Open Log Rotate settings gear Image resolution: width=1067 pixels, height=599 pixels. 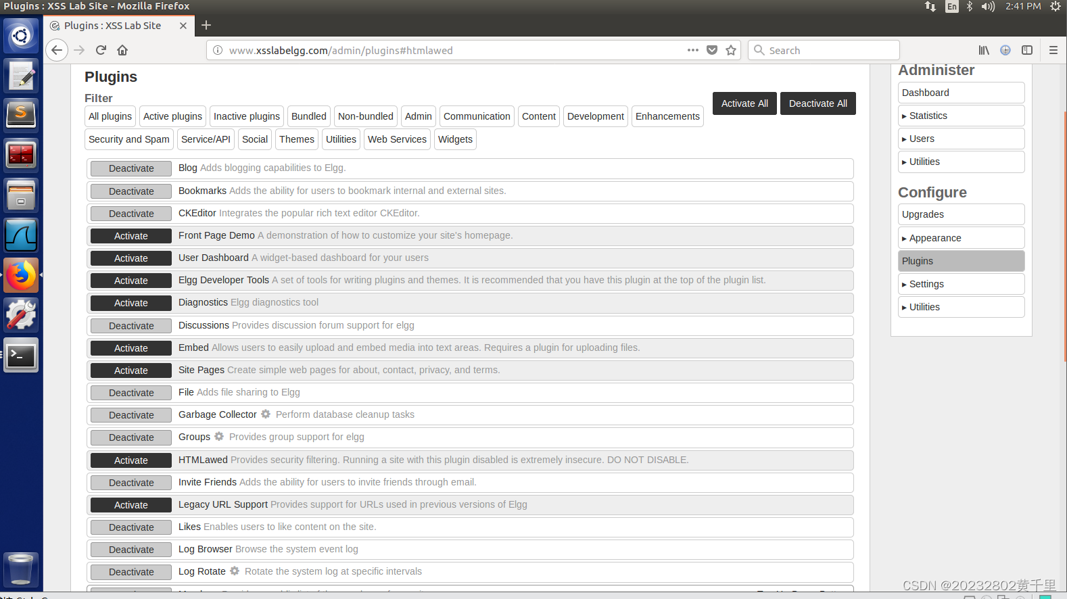point(235,571)
